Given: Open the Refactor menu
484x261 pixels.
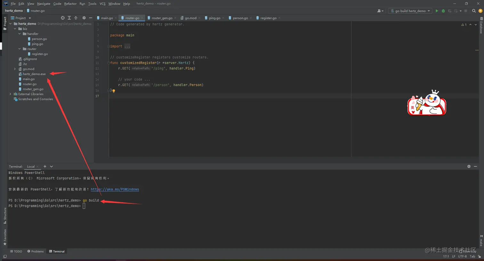Looking at the screenshot, I should 70,4.
